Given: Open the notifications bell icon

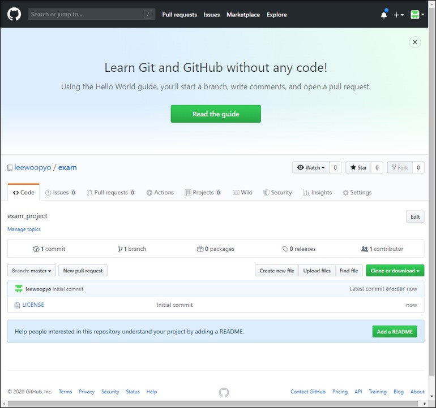Looking at the screenshot, I should [x=384, y=15].
